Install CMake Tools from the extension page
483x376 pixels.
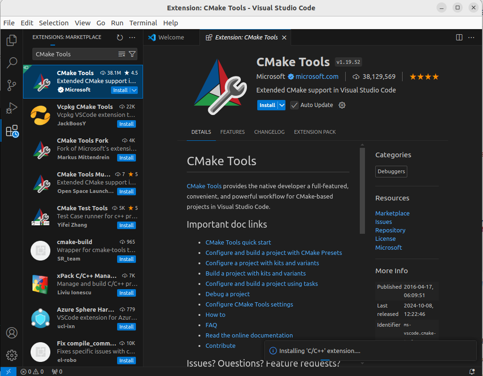click(268, 105)
